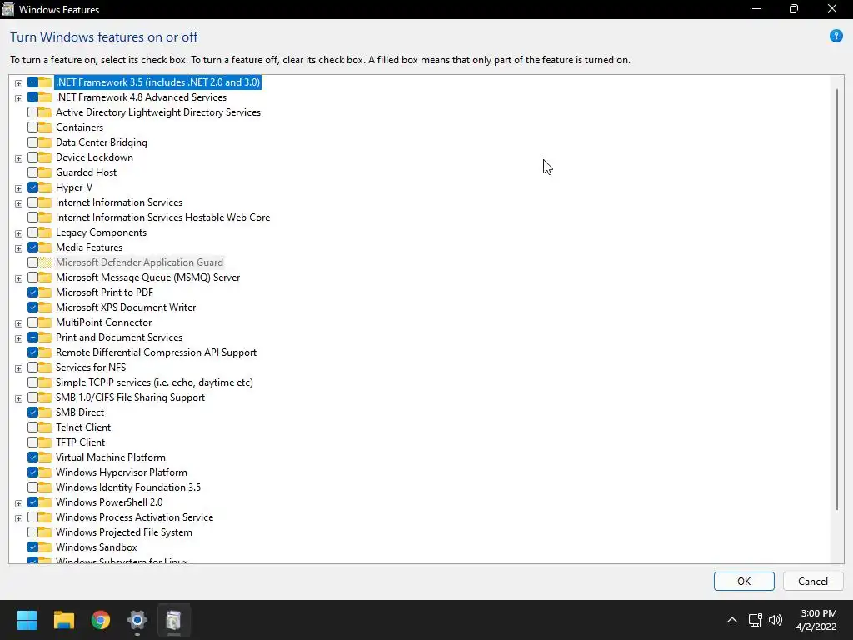Expand the Windows PowerShell 2.0 node
Viewport: 853px width, 640px height.
tap(18, 503)
